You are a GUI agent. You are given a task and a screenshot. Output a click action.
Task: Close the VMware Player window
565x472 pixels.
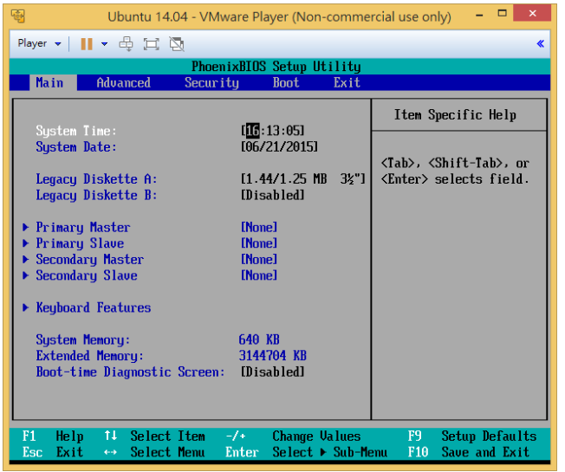click(532, 13)
